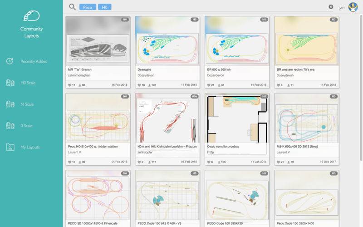Viewport: 363px width, 227px height.
Task: Click the vertical scrollbar on the right
Action: (361, 88)
